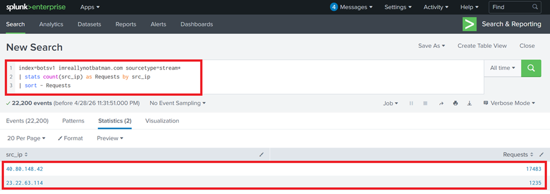
Task: Print the search results
Action: [x=455, y=104]
